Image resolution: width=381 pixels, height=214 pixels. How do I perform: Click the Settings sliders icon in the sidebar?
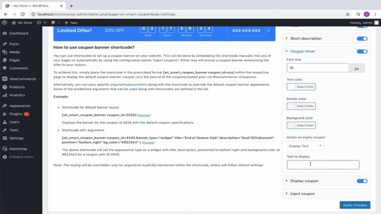5,138
